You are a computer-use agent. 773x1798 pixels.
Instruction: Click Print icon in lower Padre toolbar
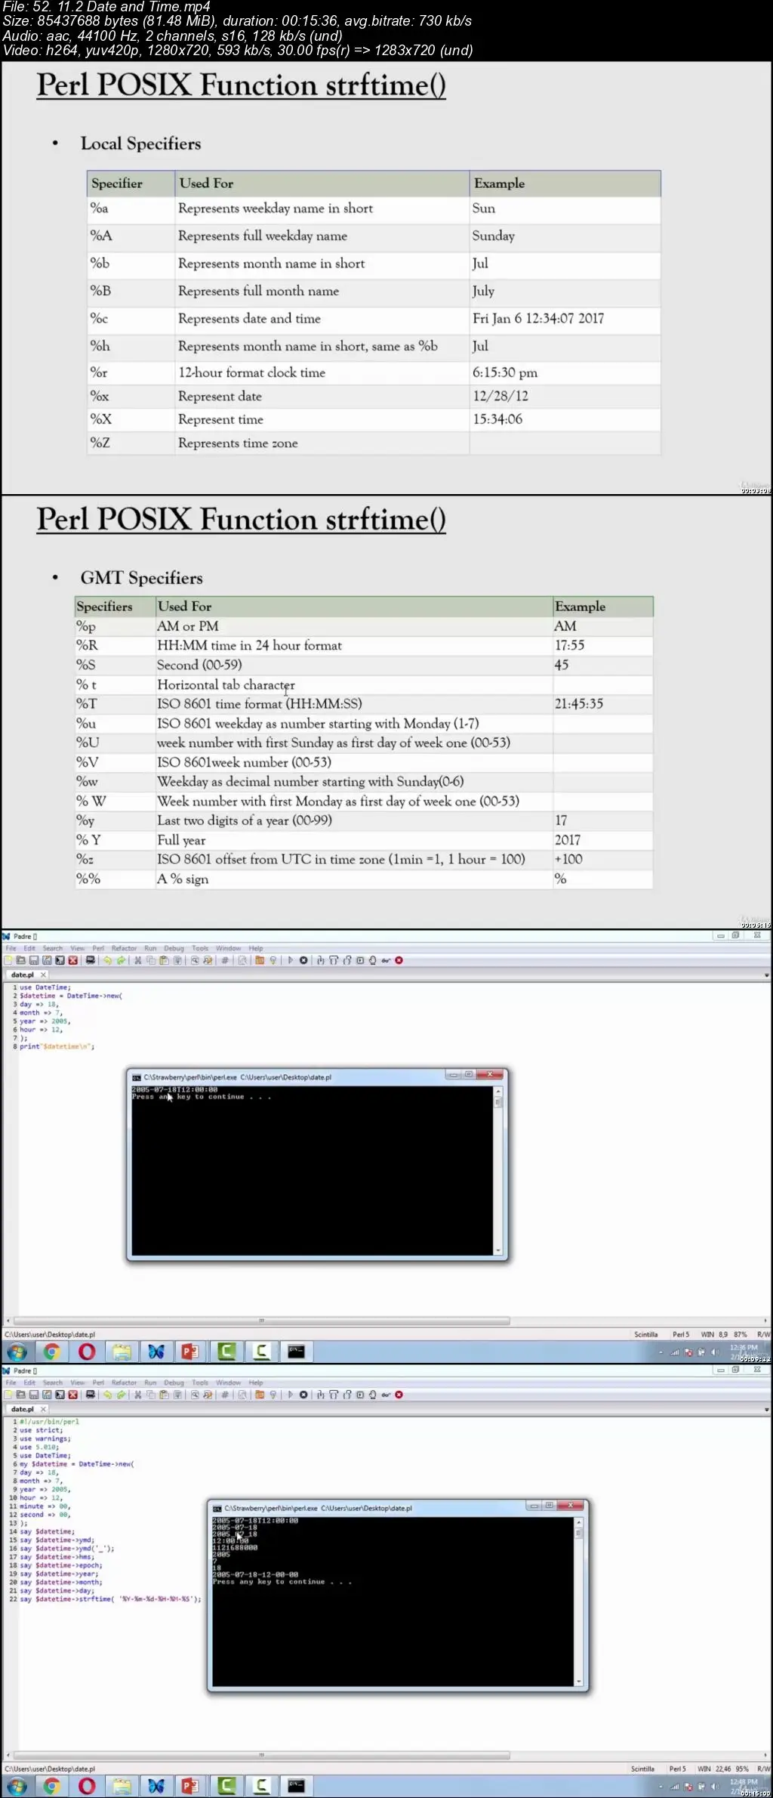(x=91, y=1395)
